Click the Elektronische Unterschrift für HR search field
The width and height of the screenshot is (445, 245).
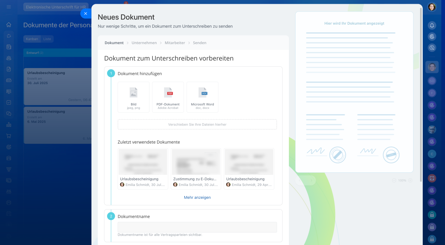click(56, 7)
